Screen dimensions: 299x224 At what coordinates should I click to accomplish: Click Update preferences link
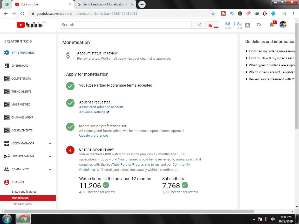(94, 135)
